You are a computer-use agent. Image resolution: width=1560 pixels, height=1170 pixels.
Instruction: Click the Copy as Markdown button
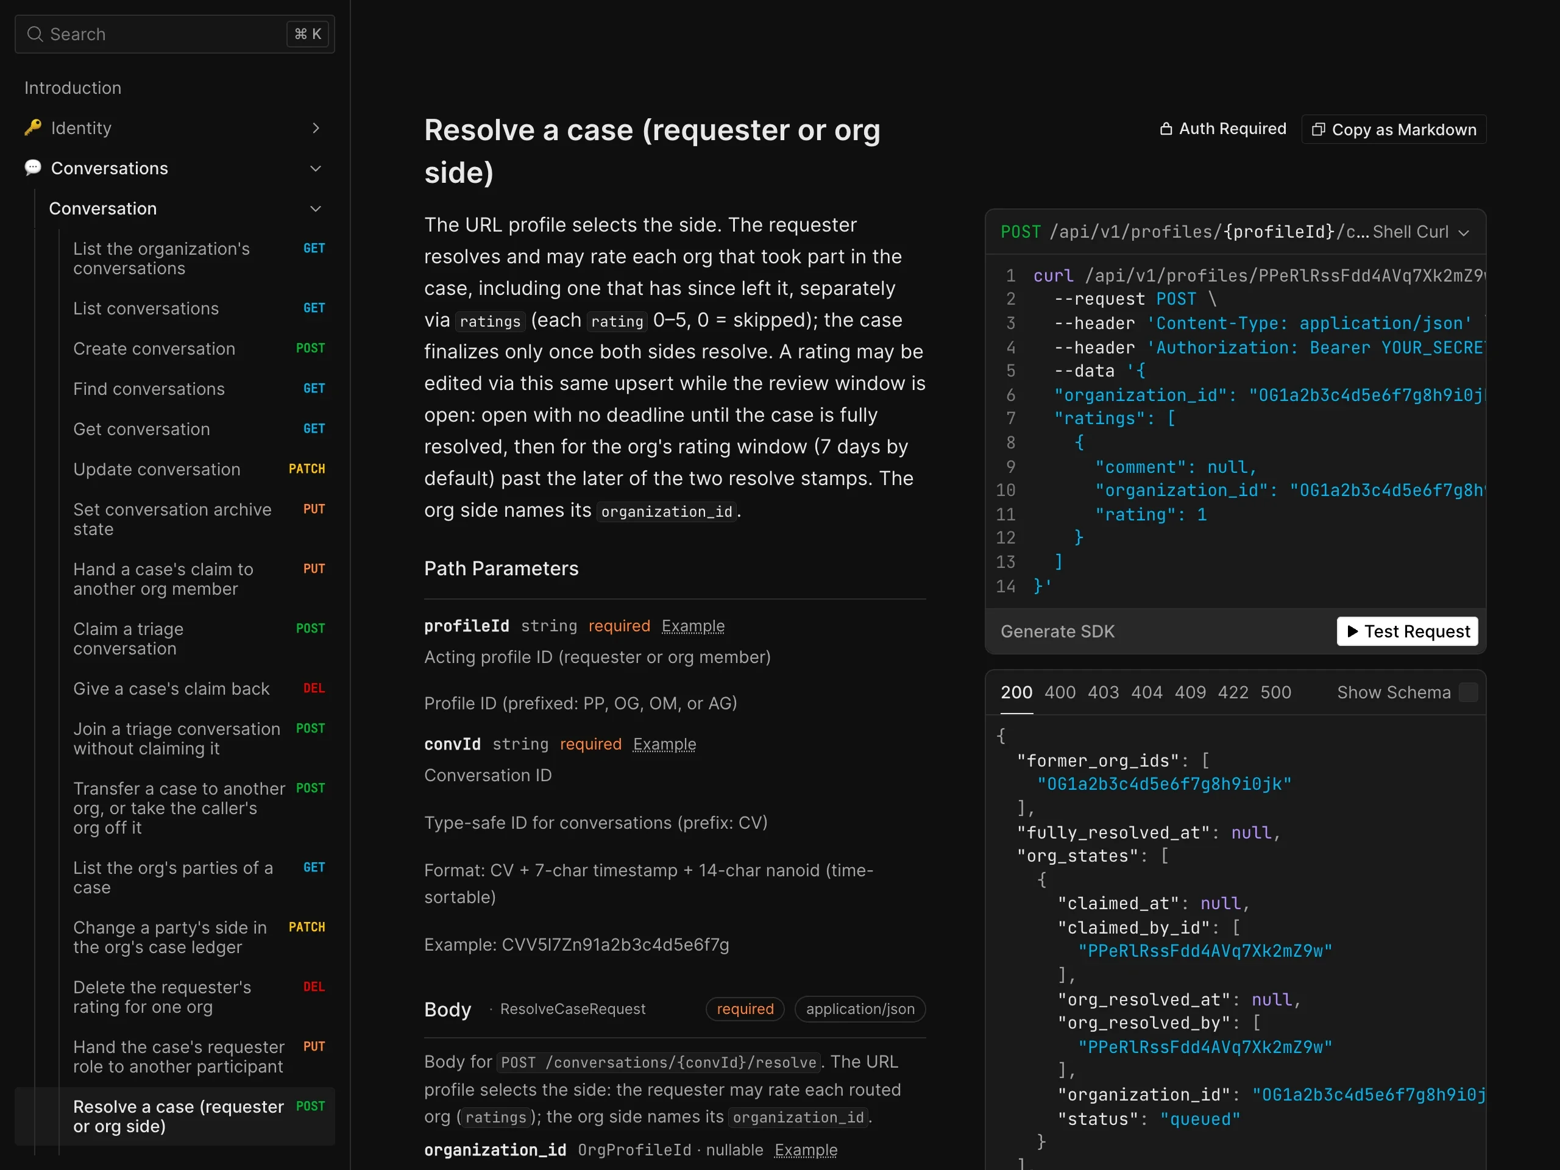pyautogui.click(x=1394, y=130)
